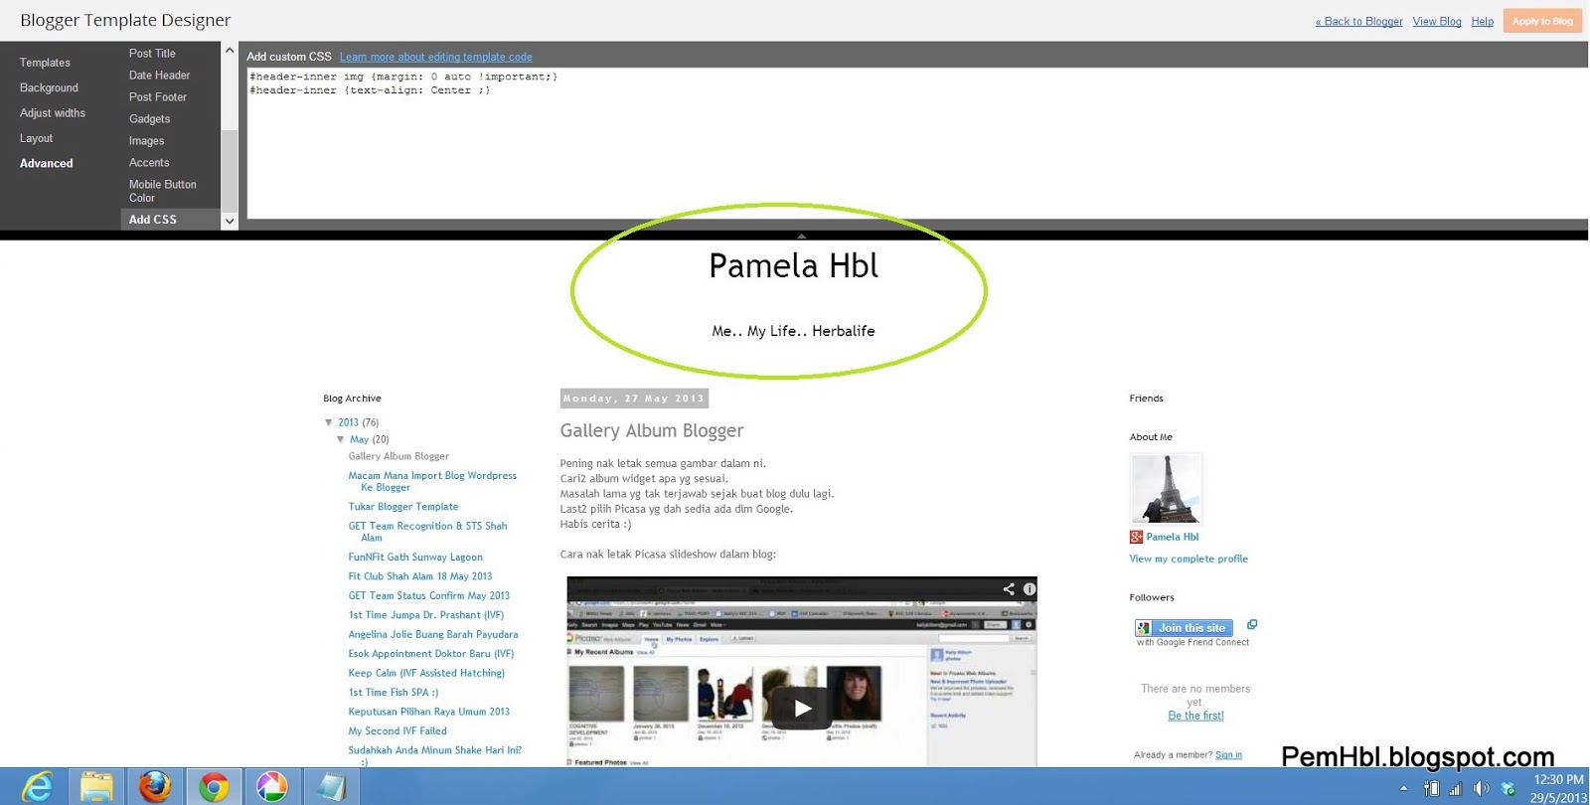This screenshot has height=805, width=1590.
Task: Click the Sign in link
Action: point(1228,755)
